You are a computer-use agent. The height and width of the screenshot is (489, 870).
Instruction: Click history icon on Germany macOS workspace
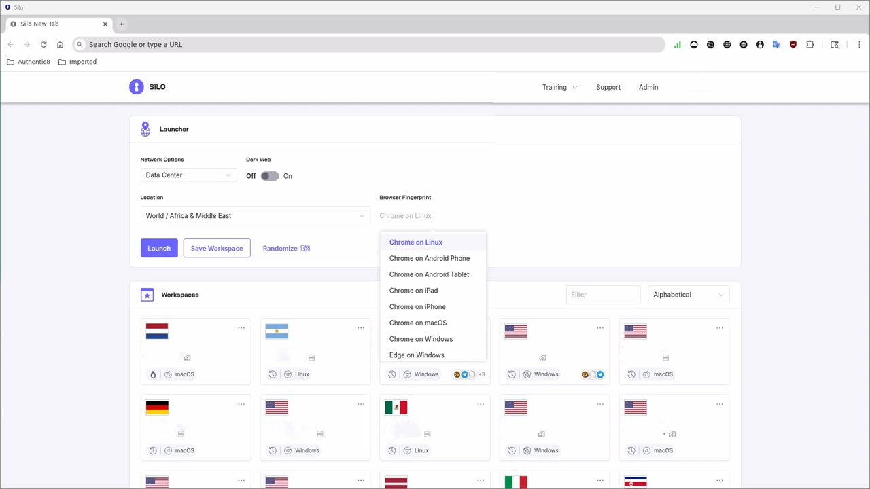pyautogui.click(x=153, y=450)
